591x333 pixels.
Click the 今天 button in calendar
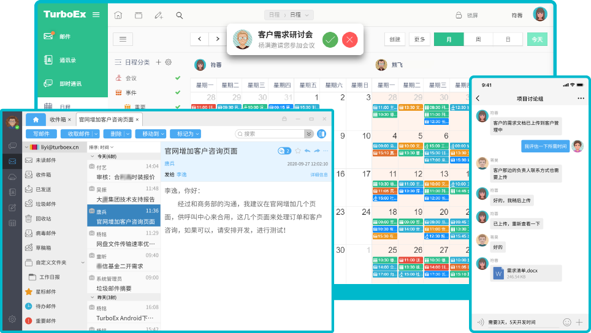[537, 39]
